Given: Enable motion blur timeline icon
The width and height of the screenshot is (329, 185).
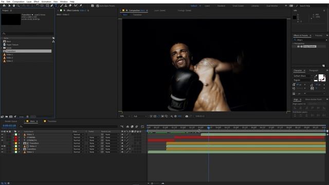Looking at the screenshot, I should pos(137,126).
